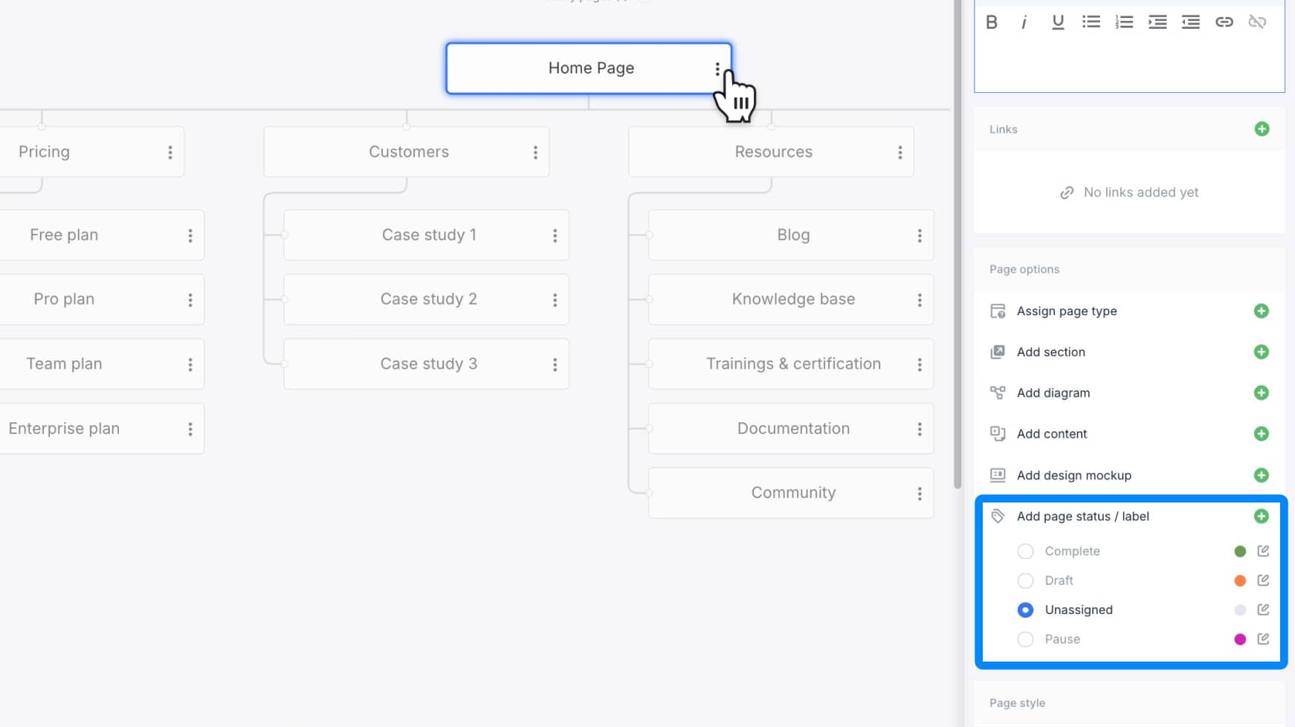Select the Documentation page node
1295x727 pixels.
click(791, 429)
